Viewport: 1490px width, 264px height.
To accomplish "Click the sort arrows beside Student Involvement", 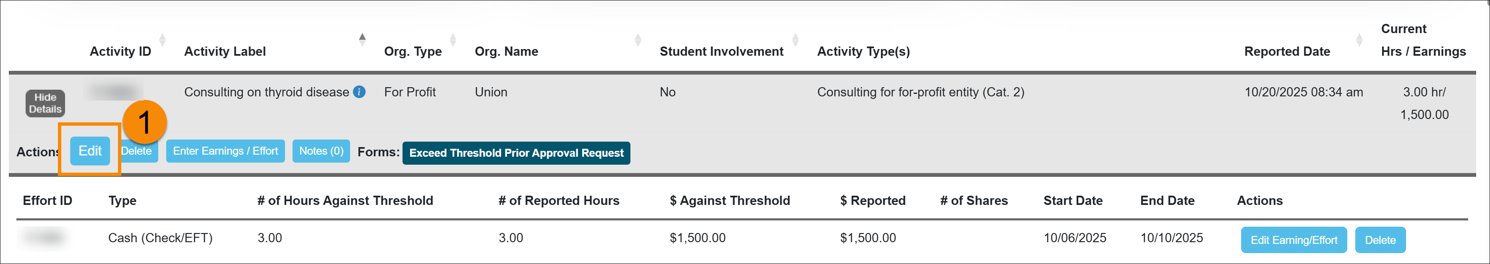I will pos(797,39).
